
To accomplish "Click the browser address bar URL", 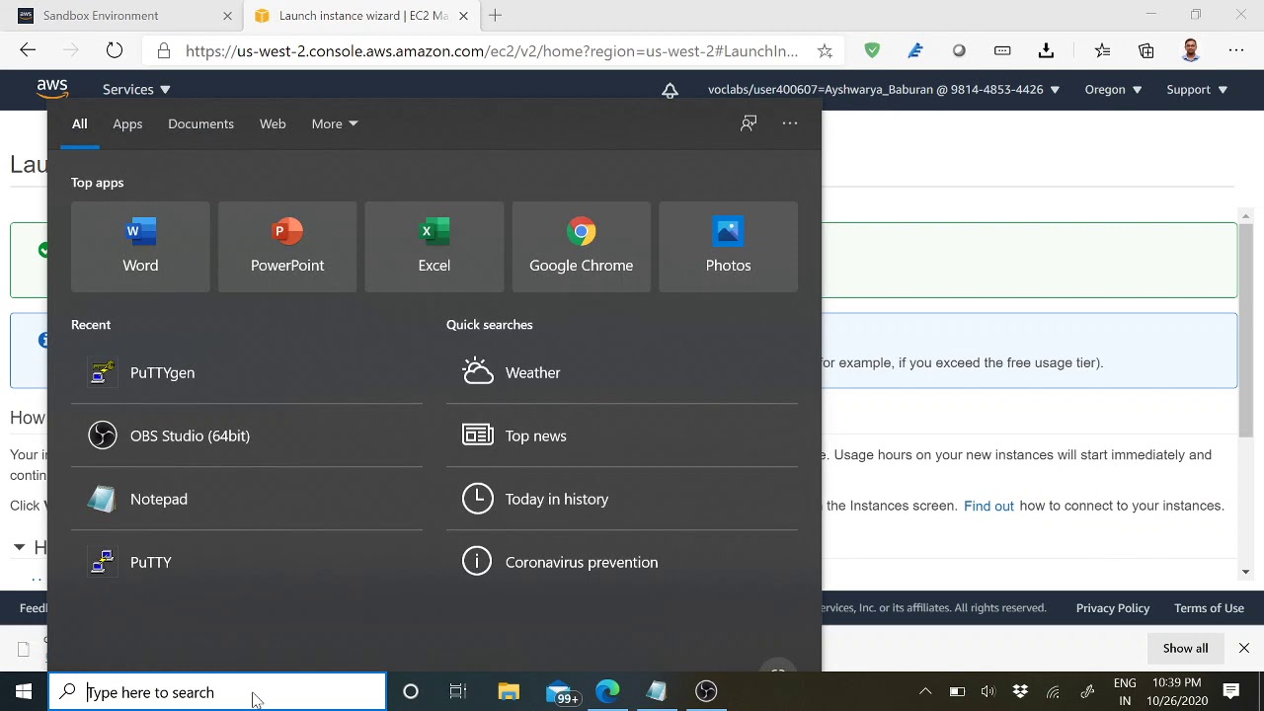I will click(x=491, y=50).
